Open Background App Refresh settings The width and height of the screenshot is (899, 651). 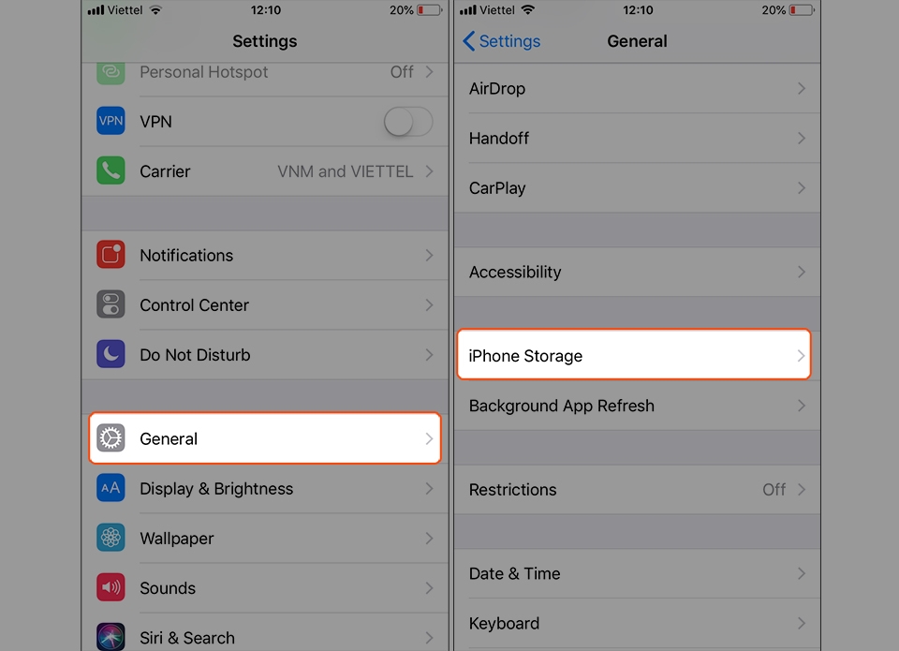click(637, 406)
